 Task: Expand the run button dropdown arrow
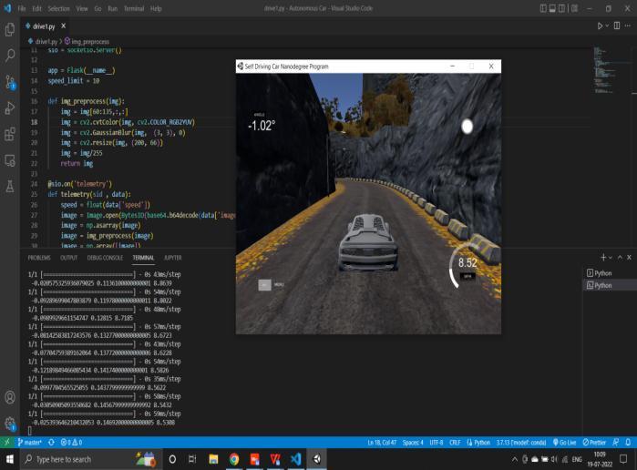607,26
